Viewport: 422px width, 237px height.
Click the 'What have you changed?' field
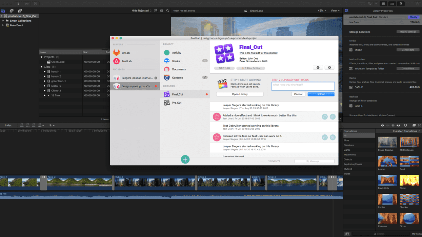tap(303, 86)
